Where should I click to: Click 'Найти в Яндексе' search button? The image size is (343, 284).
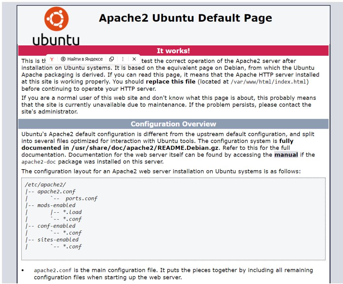82,59
